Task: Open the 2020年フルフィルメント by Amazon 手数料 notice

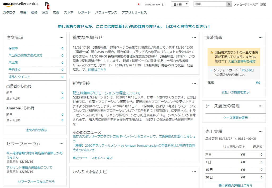Action: pos(134,148)
